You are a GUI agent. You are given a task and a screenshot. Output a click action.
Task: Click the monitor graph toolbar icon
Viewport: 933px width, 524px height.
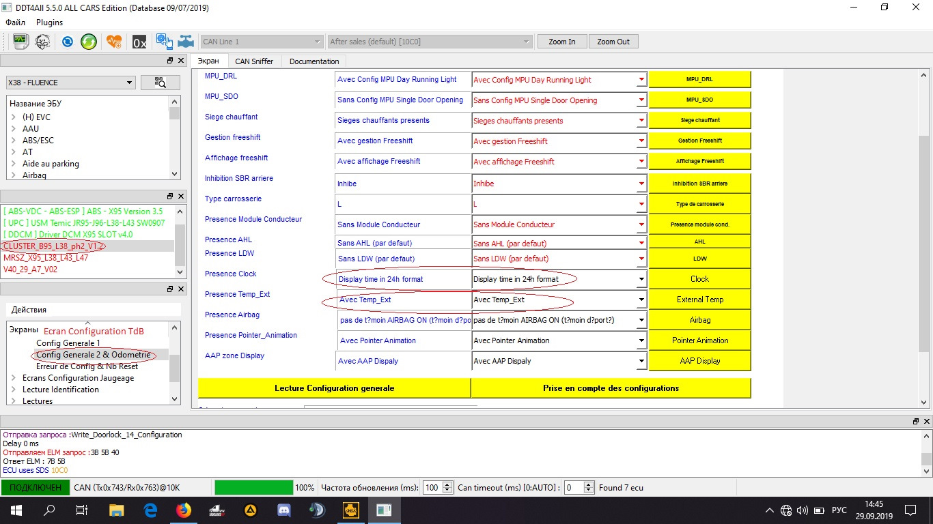pos(20,42)
